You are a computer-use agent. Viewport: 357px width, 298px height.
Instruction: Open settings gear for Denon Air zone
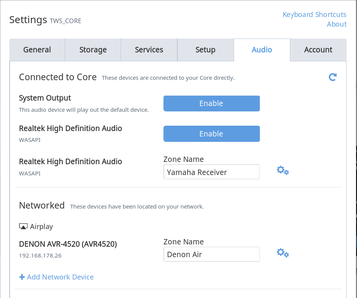283,253
